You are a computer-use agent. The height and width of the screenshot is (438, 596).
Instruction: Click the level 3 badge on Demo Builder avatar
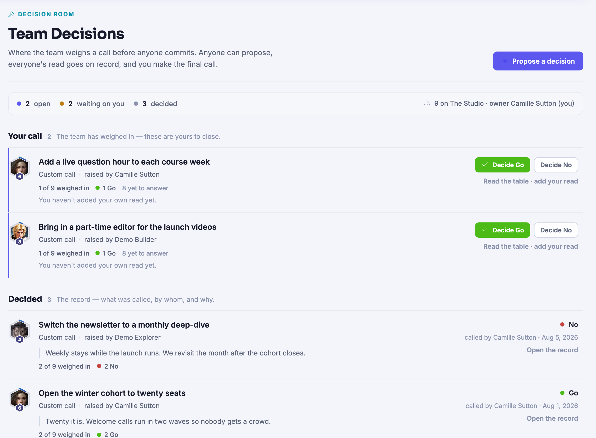(20, 242)
